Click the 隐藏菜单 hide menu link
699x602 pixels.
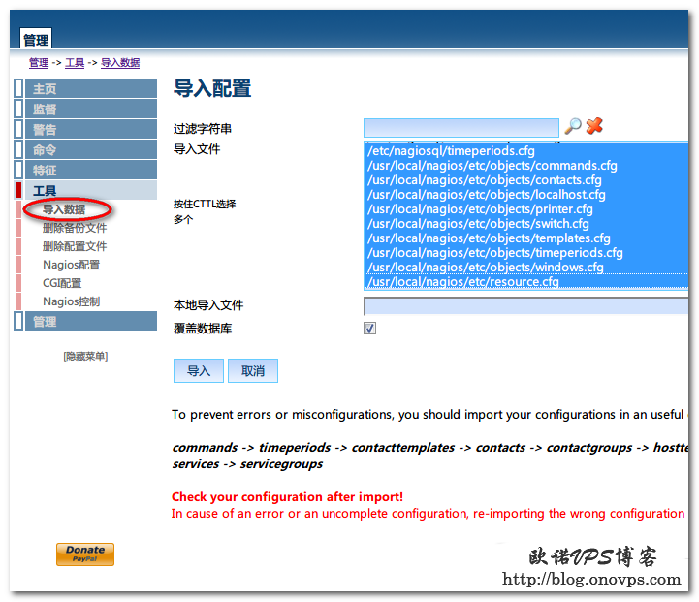pos(85,357)
